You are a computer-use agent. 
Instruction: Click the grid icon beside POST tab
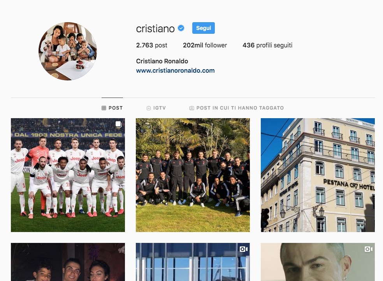pyautogui.click(x=104, y=108)
